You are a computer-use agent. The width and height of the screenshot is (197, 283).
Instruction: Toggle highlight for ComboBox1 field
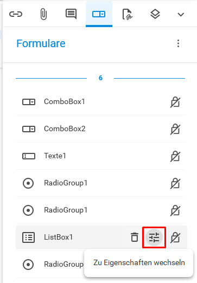pyautogui.click(x=175, y=102)
